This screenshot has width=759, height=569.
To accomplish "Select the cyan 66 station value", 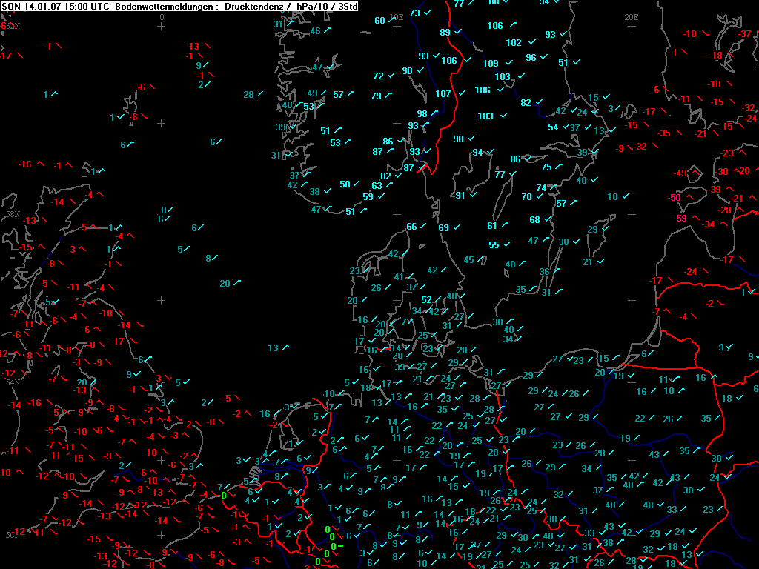I will coord(411,227).
